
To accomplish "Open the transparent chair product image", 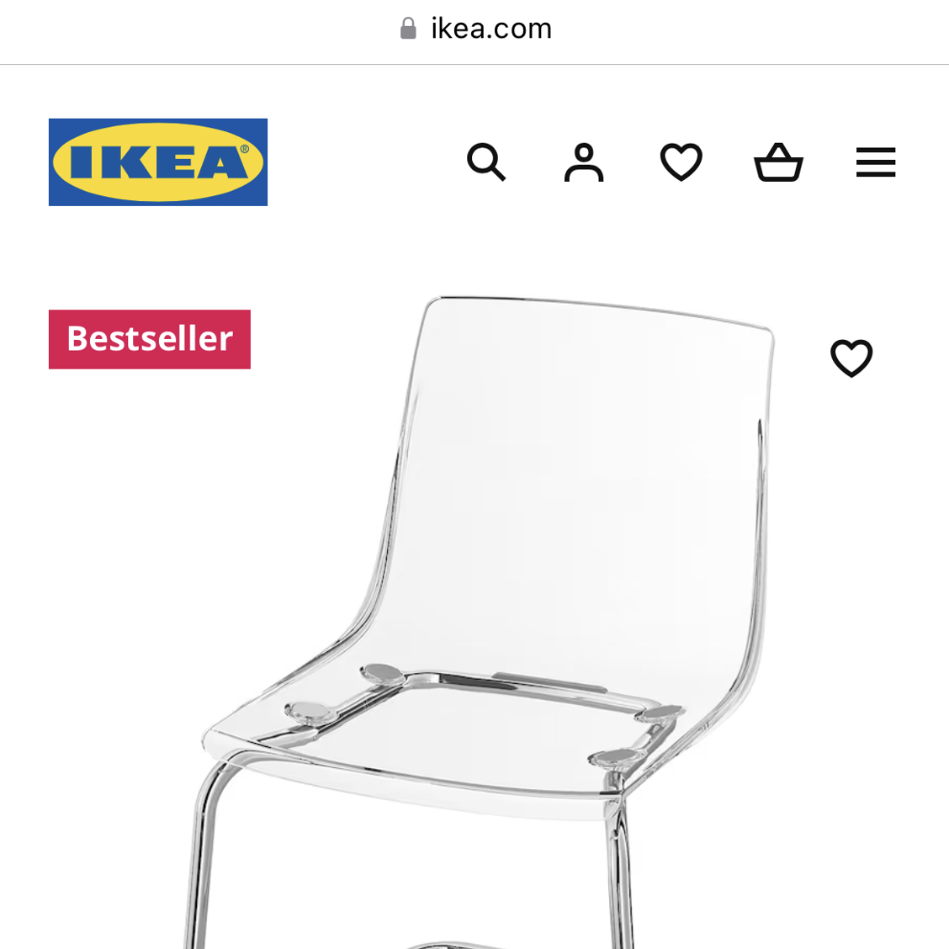I will click(x=485, y=623).
